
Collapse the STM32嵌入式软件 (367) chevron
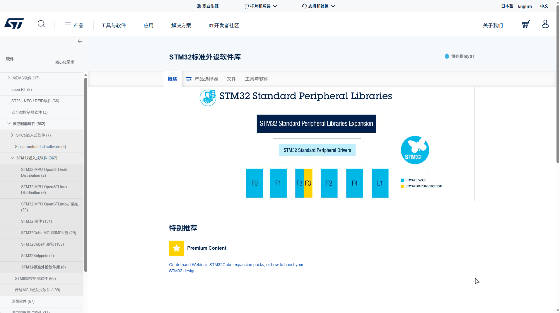click(x=12, y=158)
